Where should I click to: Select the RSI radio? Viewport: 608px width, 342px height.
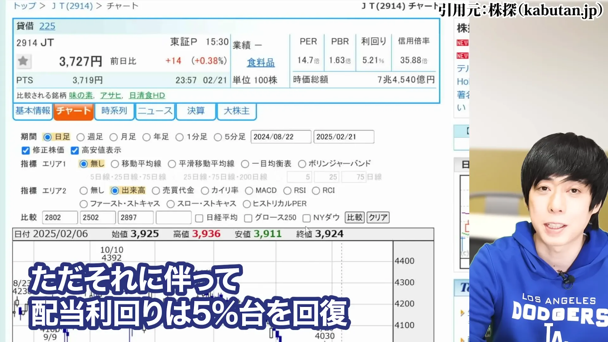(x=288, y=191)
